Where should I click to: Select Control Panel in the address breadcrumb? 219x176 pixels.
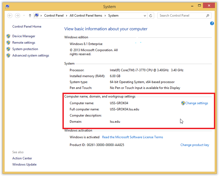(54, 16)
